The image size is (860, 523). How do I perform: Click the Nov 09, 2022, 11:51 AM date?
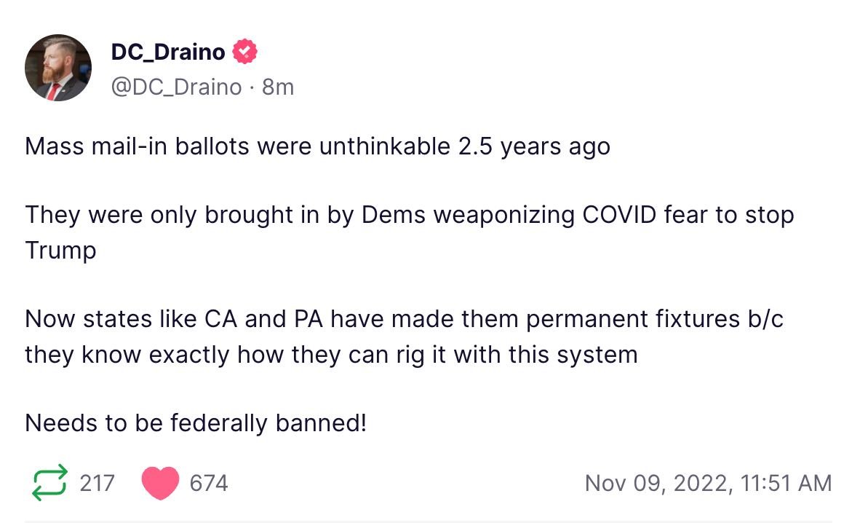pyautogui.click(x=709, y=484)
